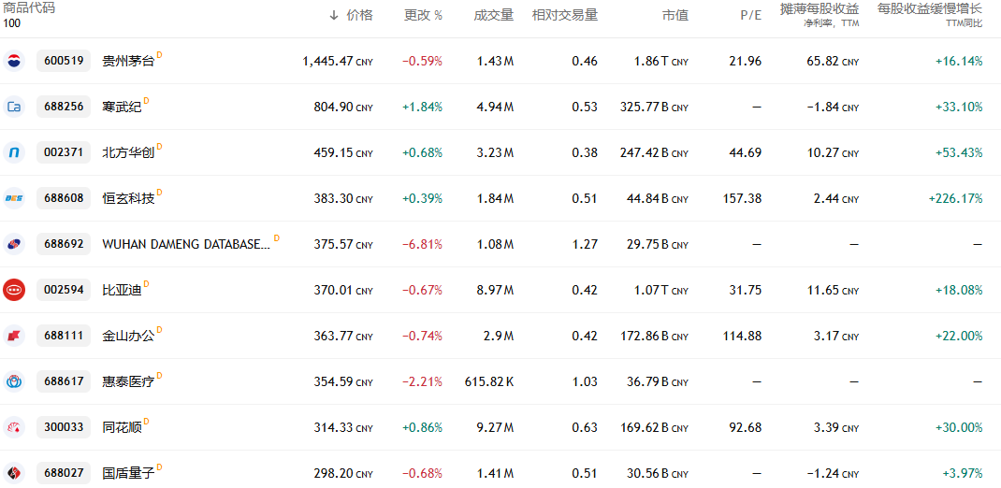Open the 600519 ticker code link
The width and height of the screenshot is (1001, 488).
(64, 62)
